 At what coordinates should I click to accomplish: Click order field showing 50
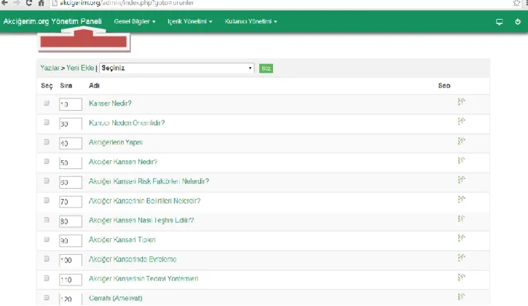(71, 162)
